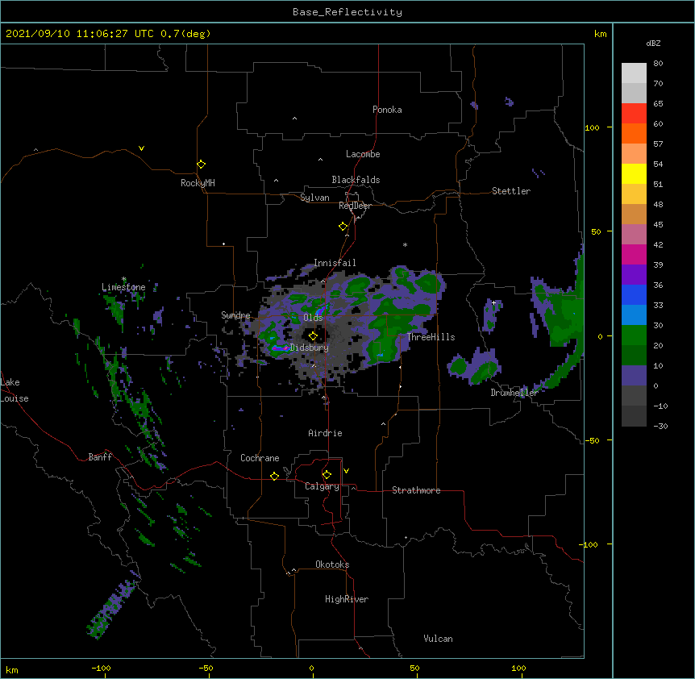Select the blue 33-36 dBZ legend swatch
The width and height of the screenshot is (695, 679).
click(634, 294)
